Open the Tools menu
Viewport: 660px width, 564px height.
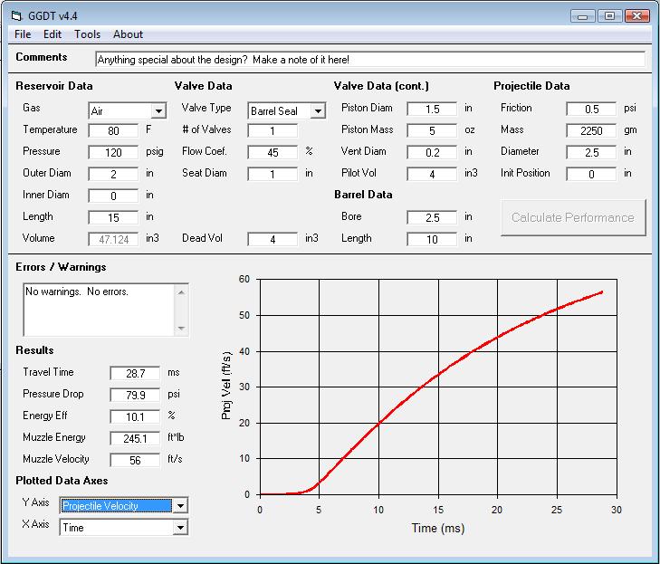[x=88, y=34]
